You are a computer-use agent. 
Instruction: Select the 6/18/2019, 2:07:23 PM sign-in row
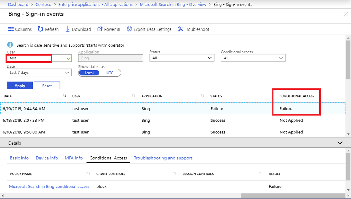click(173, 120)
